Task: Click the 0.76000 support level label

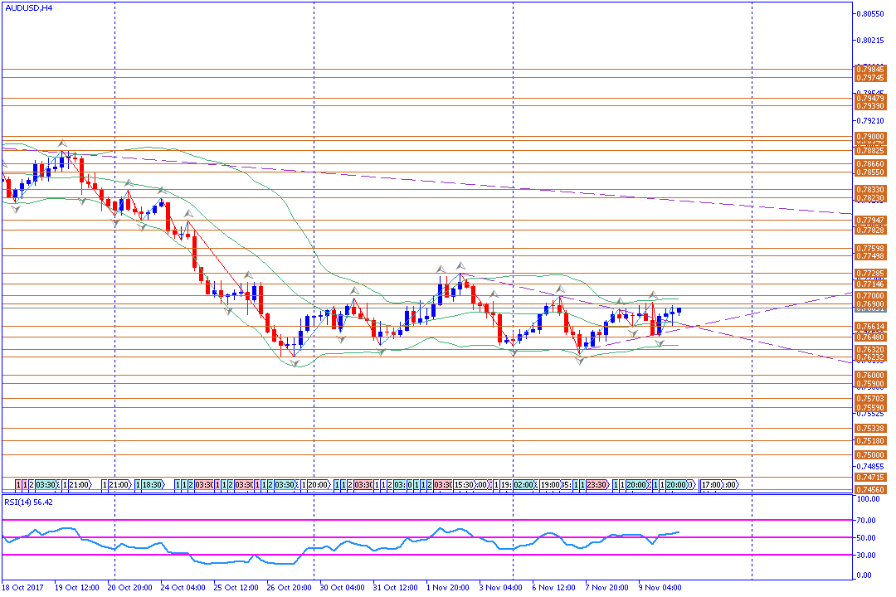Action: 869,375
